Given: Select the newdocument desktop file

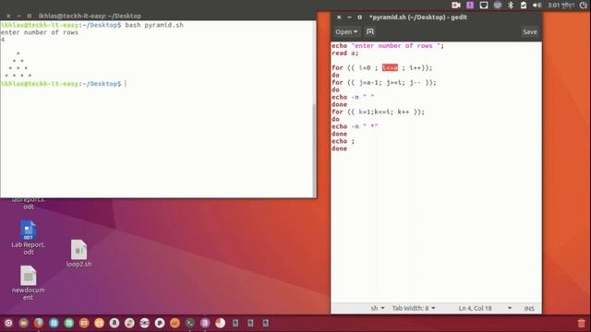Looking at the screenshot, I should click(x=29, y=283).
